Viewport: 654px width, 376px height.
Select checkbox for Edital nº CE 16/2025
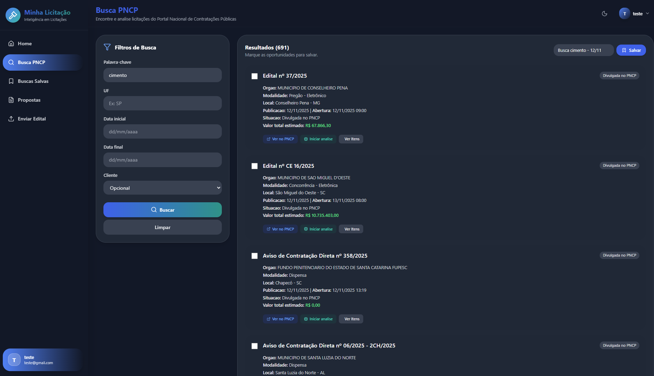point(255,166)
